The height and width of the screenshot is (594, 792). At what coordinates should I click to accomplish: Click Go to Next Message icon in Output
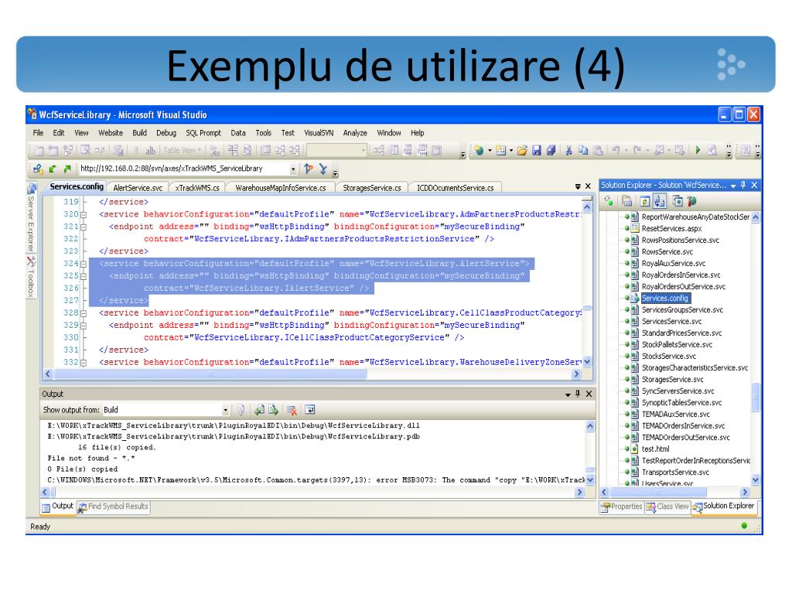point(273,410)
